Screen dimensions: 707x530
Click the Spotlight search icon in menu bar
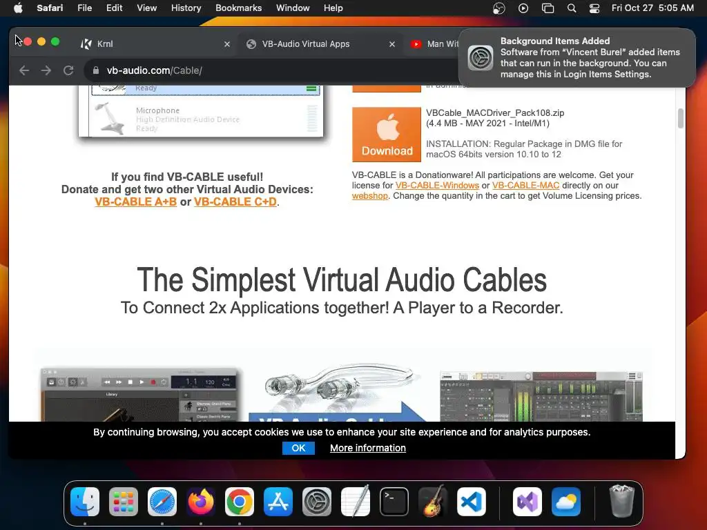[571, 8]
